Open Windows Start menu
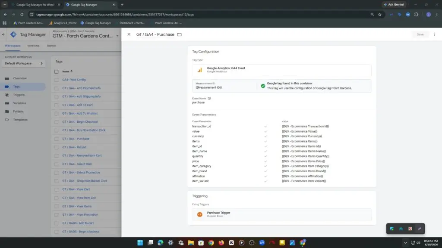 (140, 243)
